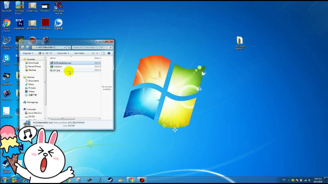Sort by the Date modified column header

tap(97, 58)
